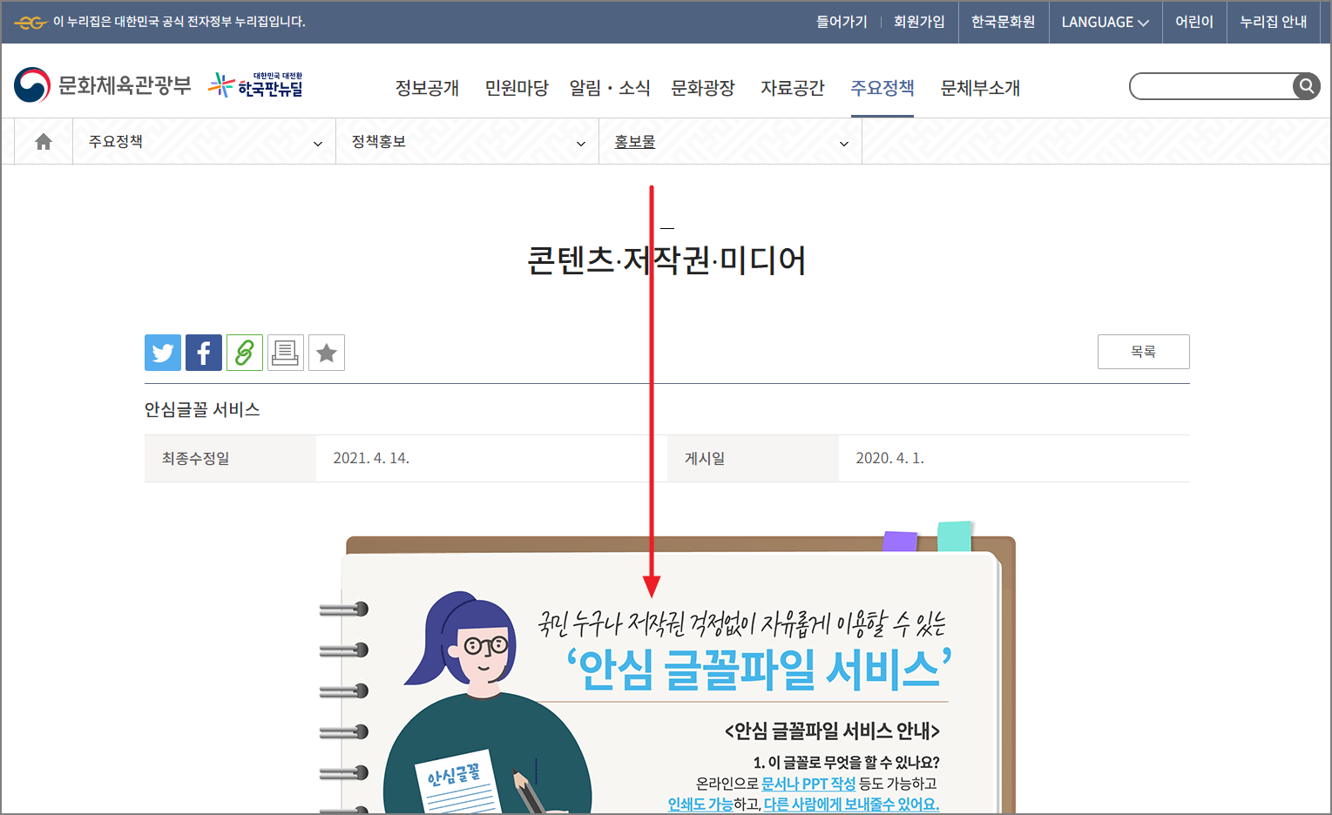This screenshot has width=1332, height=815.
Task: Click the 인쇄도 가능 underlined text
Action: point(700,805)
